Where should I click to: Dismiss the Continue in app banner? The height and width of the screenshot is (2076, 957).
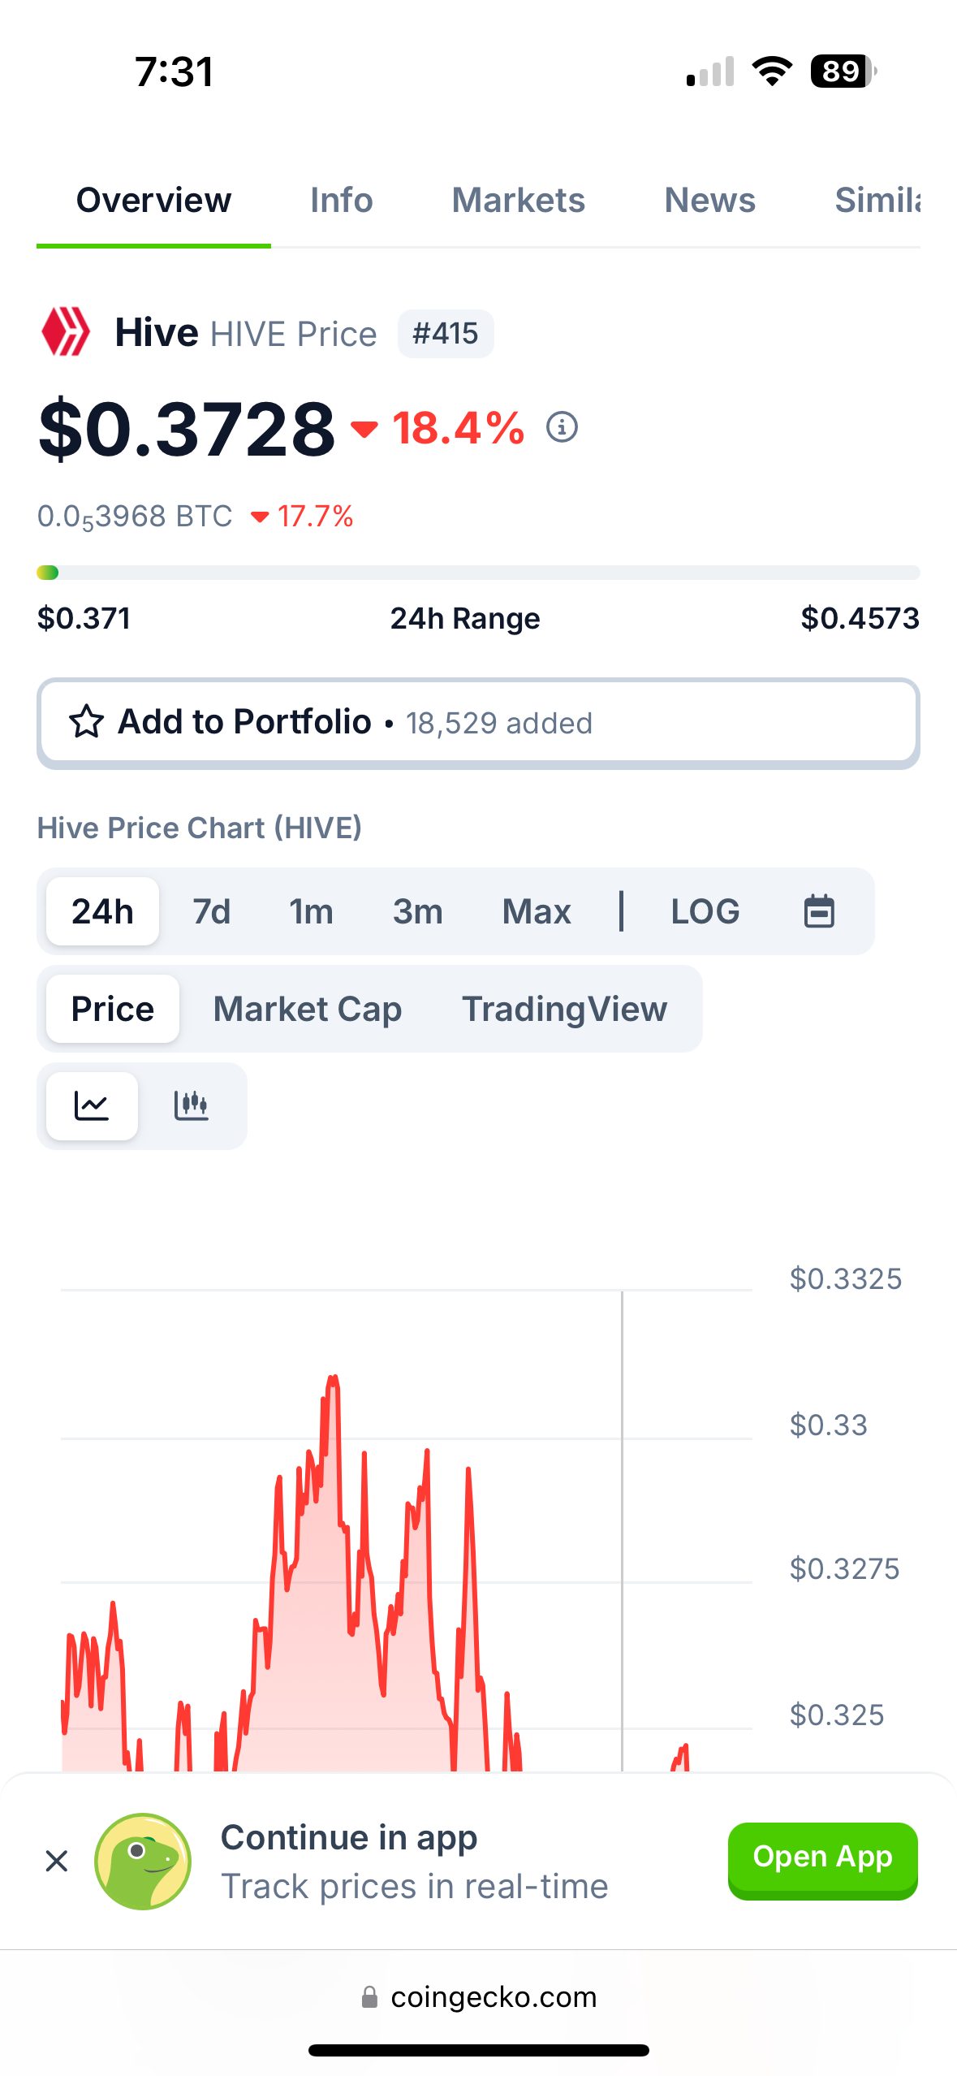57,1860
